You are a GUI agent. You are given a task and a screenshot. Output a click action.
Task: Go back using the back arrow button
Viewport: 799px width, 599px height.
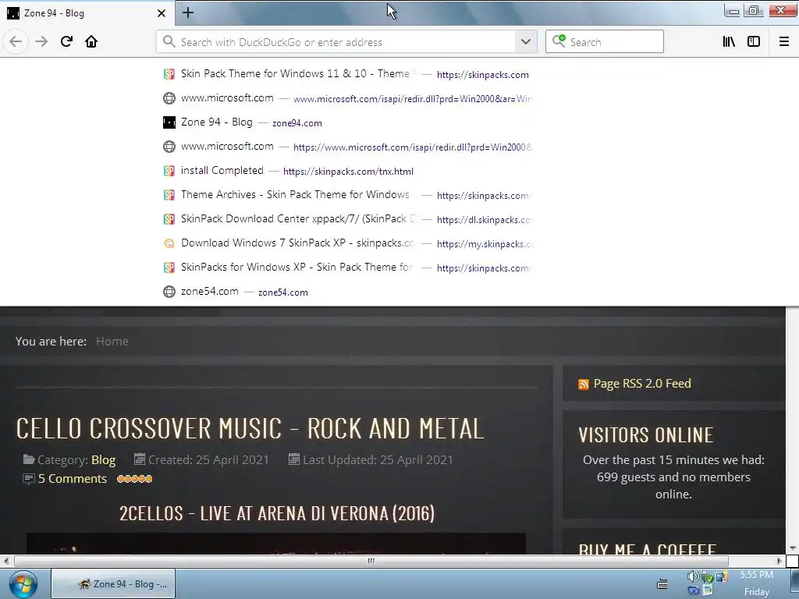16,42
